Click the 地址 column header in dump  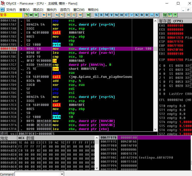coord(9,138)
